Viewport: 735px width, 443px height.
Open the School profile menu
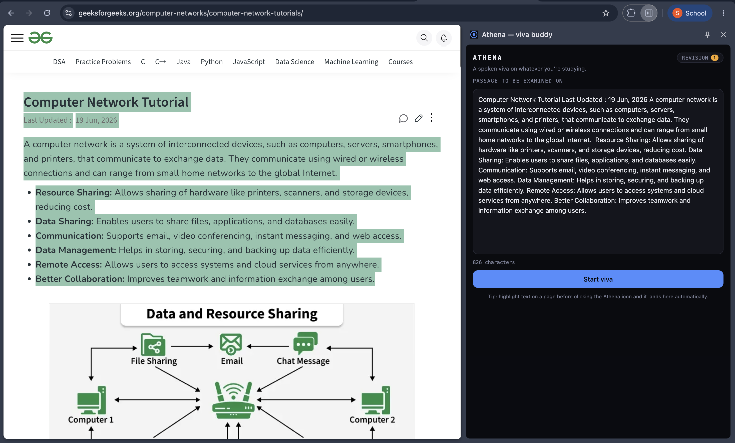coord(690,13)
